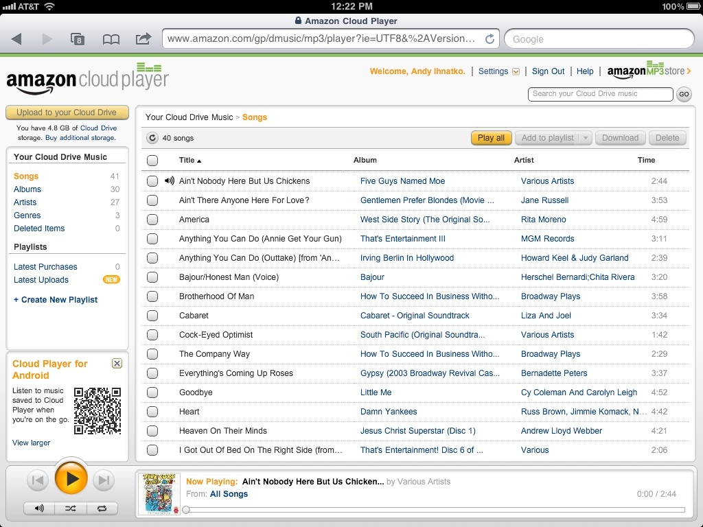Click the large orange Play button
Image resolution: width=703 pixels, height=527 pixels.
click(71, 478)
